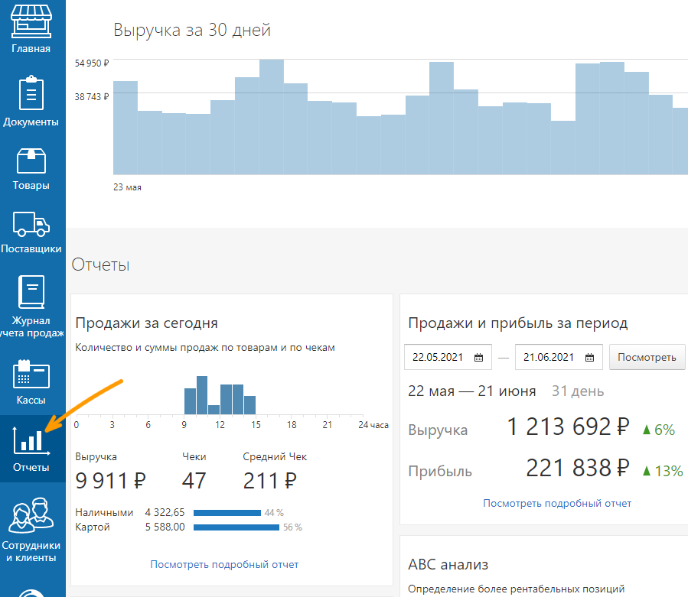Viewport: 688px width, 597px height.
Task: Click the Средний Чек 211 ₽ value
Action: 270,481
